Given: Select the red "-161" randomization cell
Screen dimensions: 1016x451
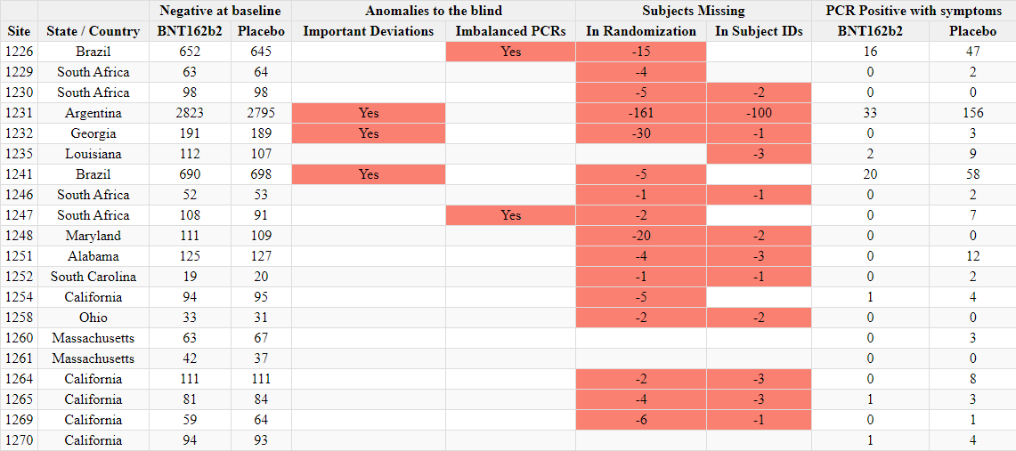Looking at the screenshot, I should pyautogui.click(x=641, y=113).
